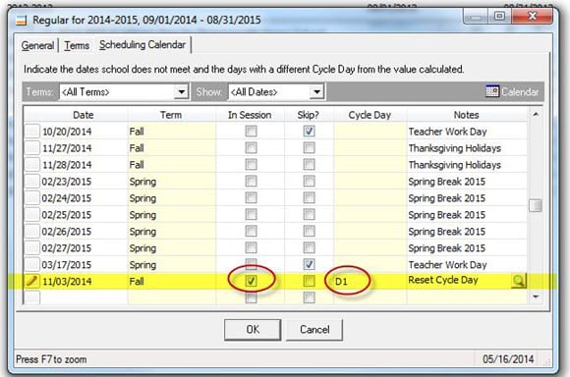The image size is (570, 377).
Task: Toggle In Session for 10/20/2014
Action: tap(251, 132)
